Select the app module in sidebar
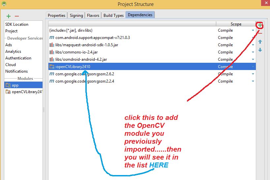 [15, 85]
